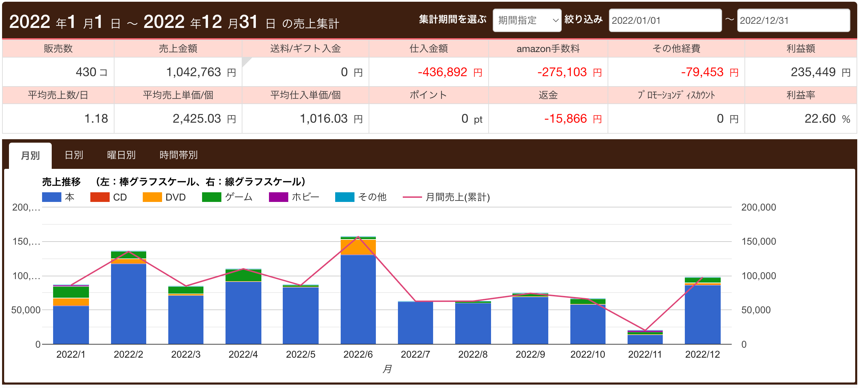
Task: Click the amazon fee value -275,103 円
Action: pos(569,72)
